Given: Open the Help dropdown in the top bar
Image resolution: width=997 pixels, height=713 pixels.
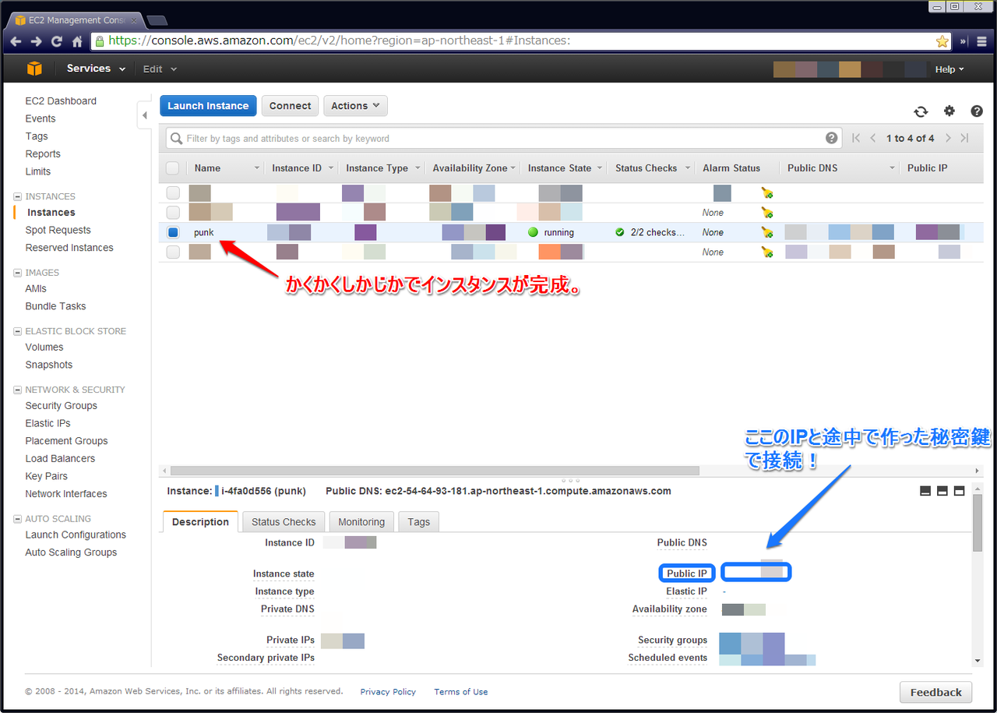Looking at the screenshot, I should click(x=949, y=69).
